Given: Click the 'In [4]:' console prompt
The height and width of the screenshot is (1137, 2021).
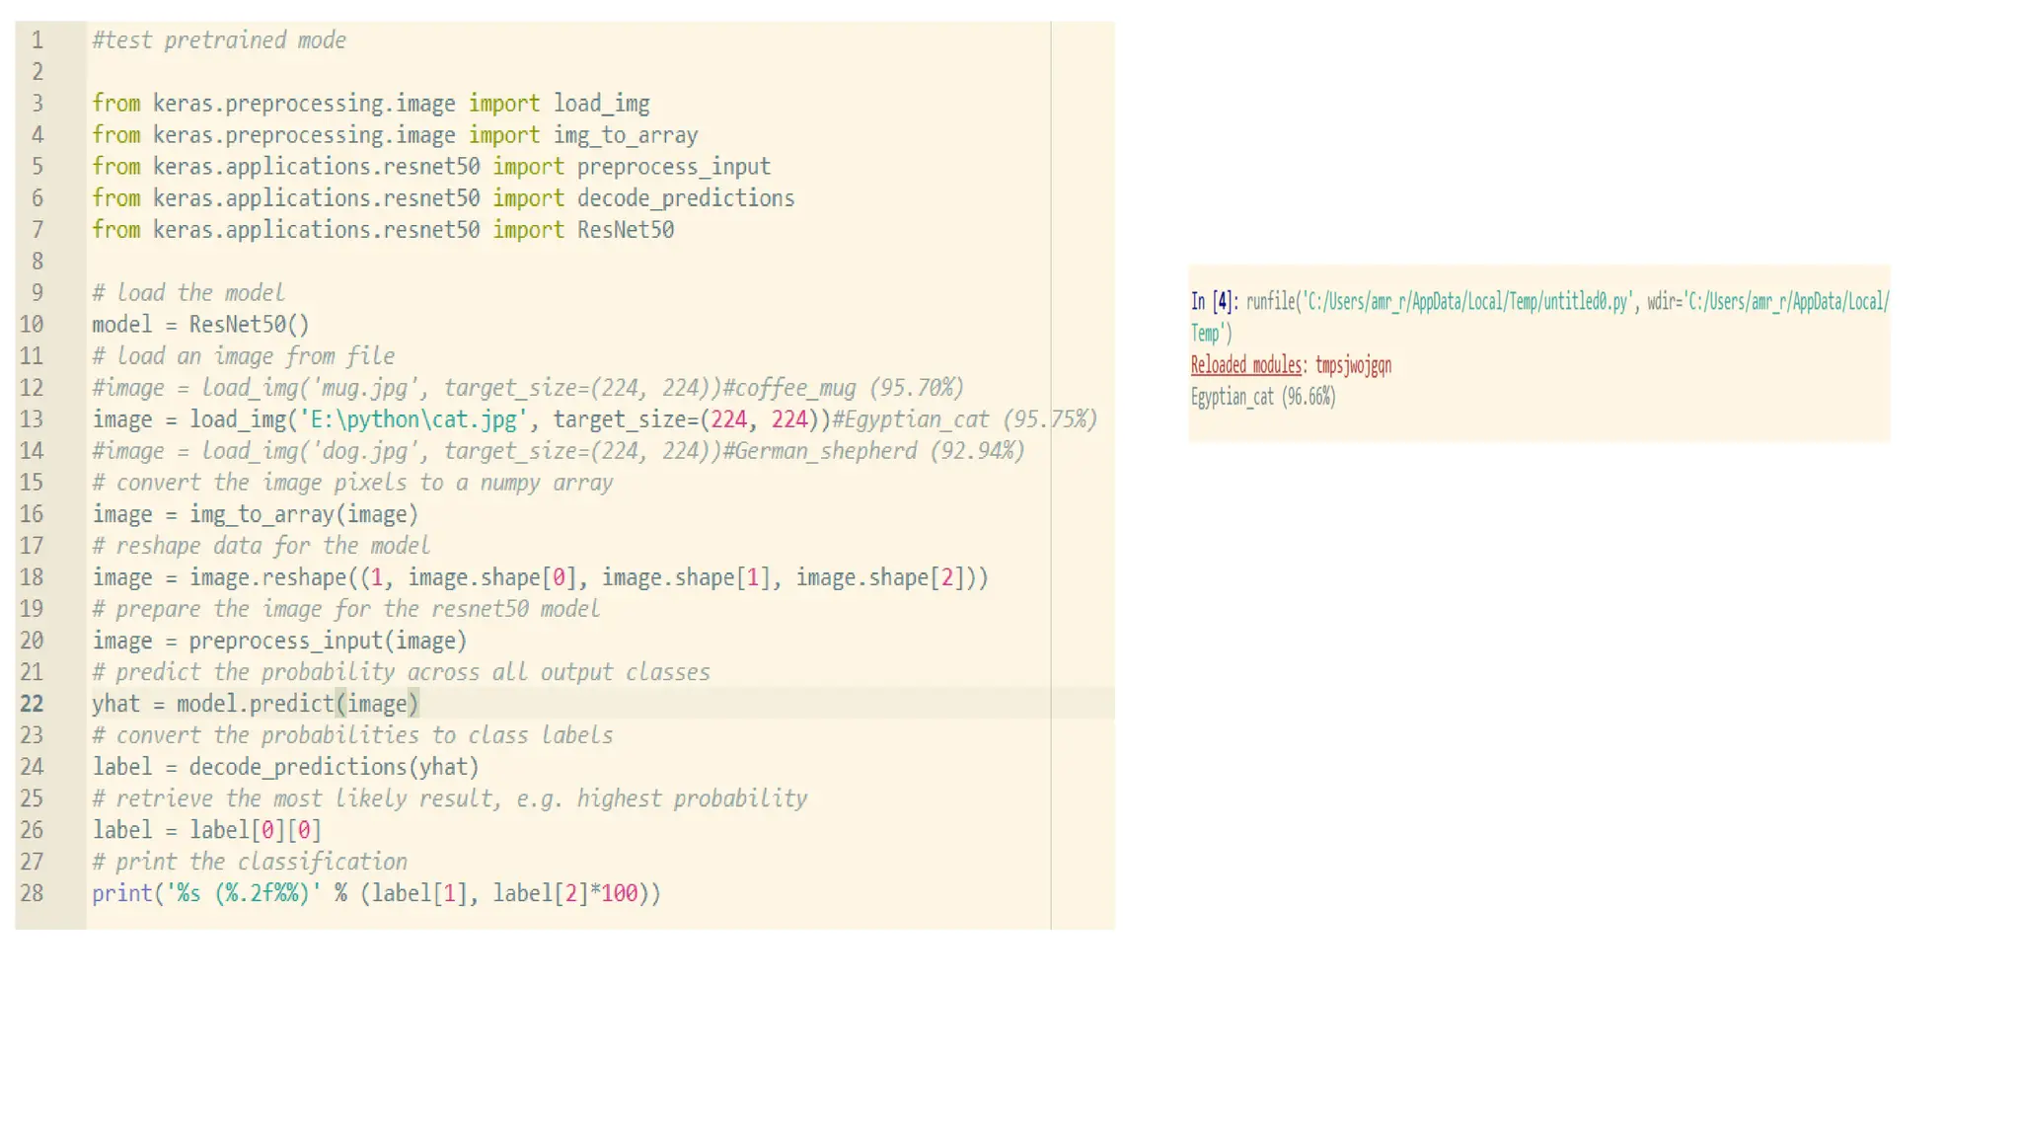Looking at the screenshot, I should (1213, 302).
